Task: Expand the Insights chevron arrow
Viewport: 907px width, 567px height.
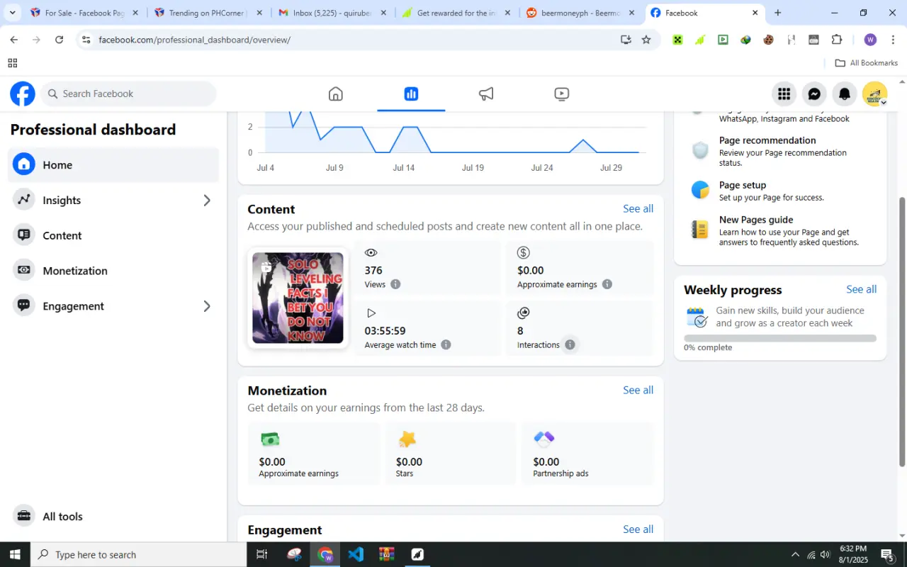Action: (207, 201)
